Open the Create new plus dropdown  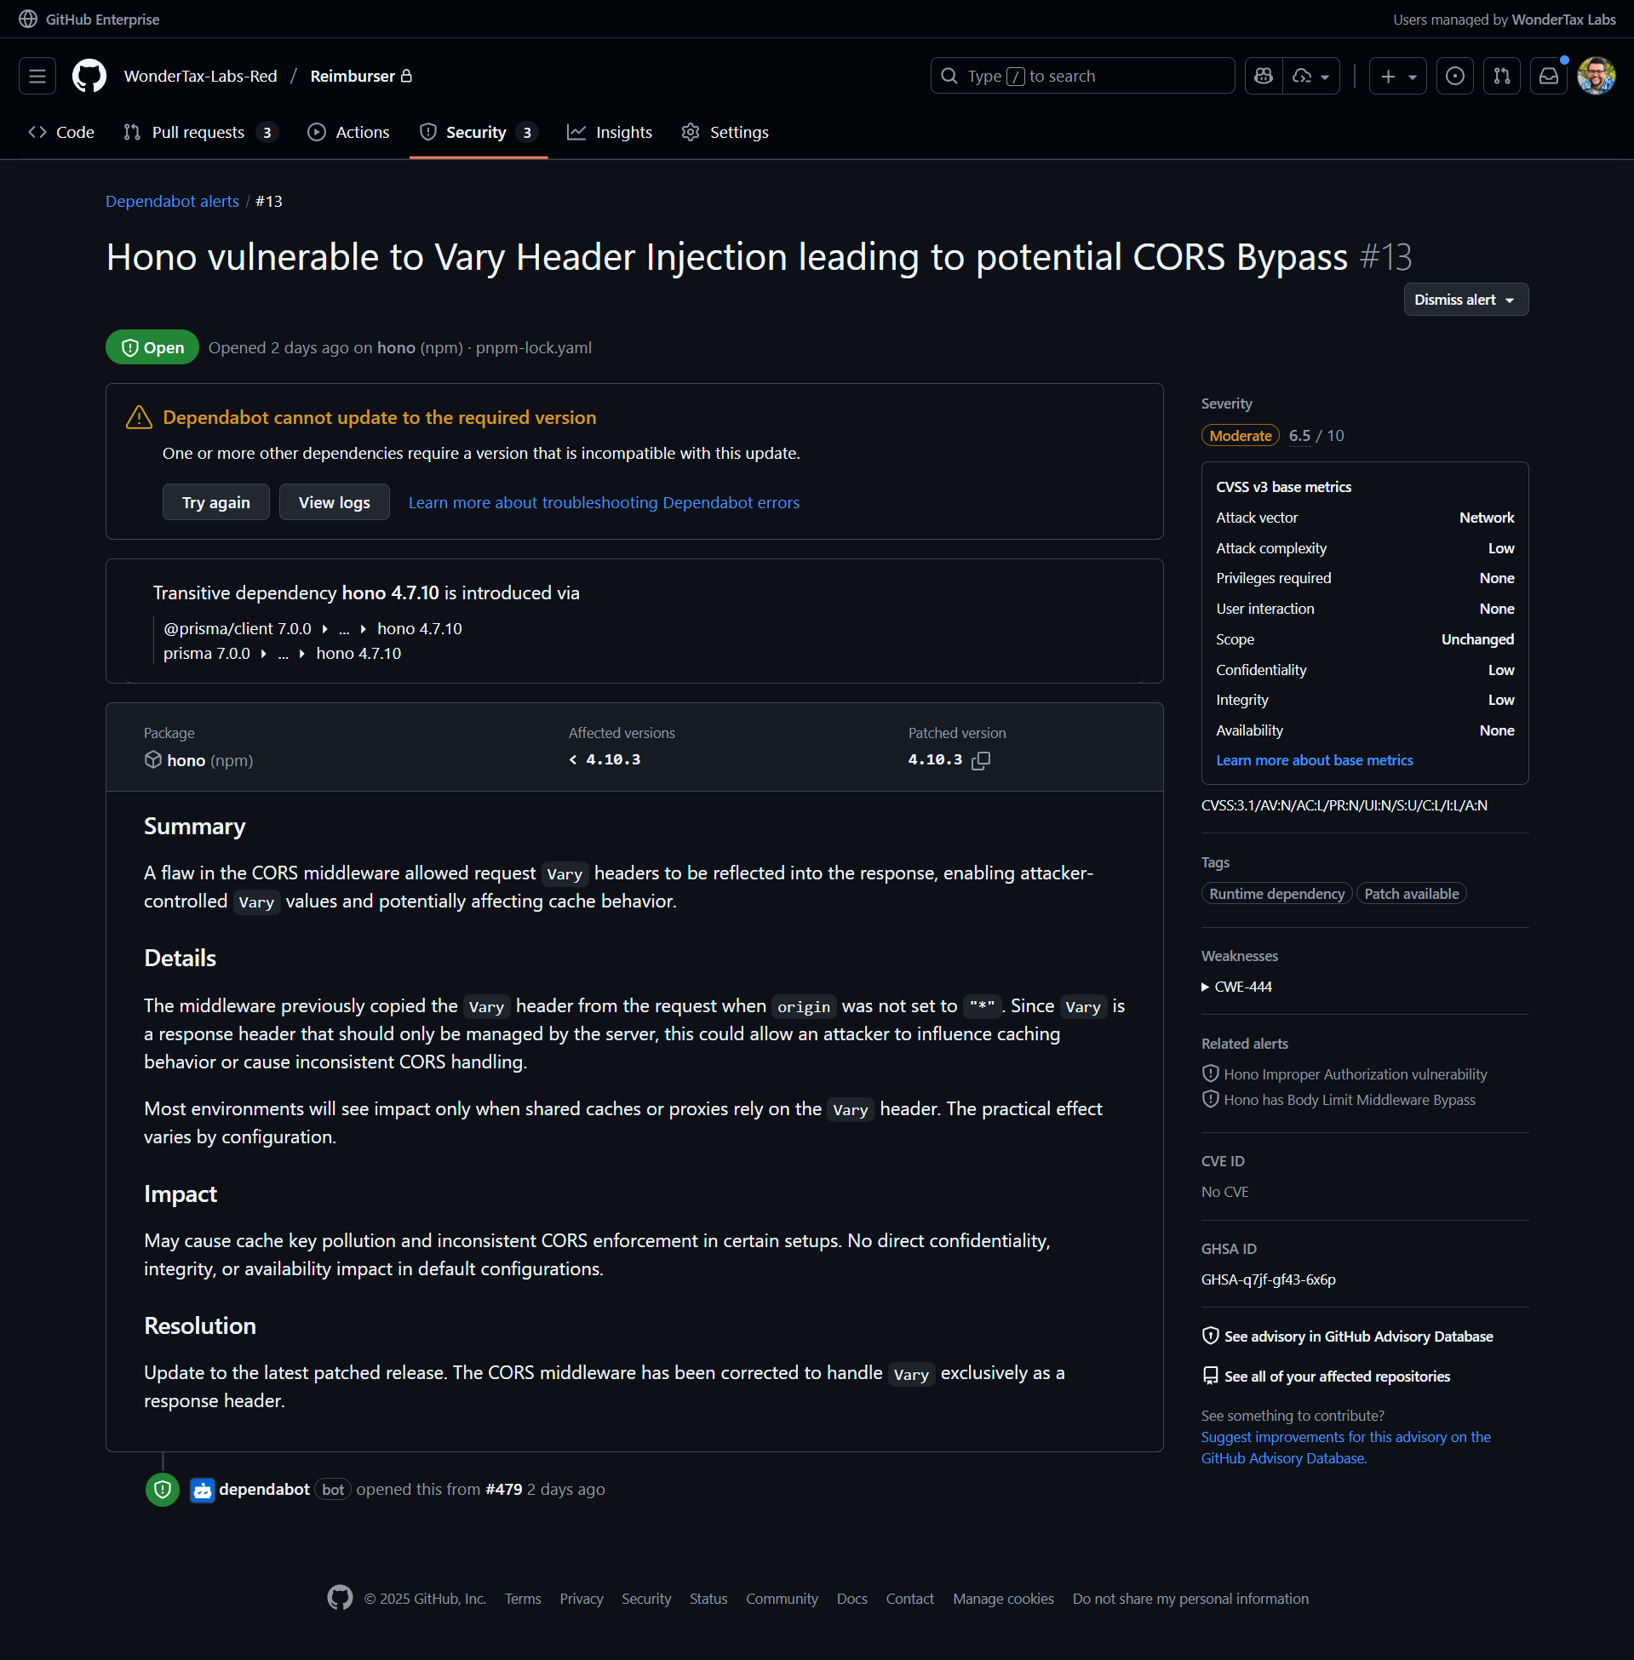[1397, 77]
